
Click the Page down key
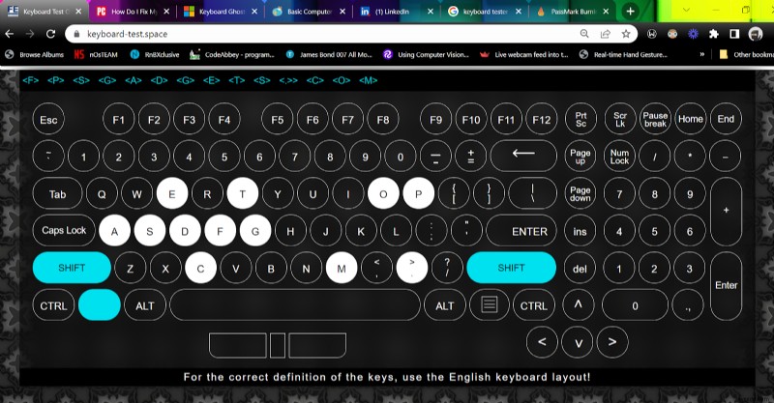click(x=580, y=193)
